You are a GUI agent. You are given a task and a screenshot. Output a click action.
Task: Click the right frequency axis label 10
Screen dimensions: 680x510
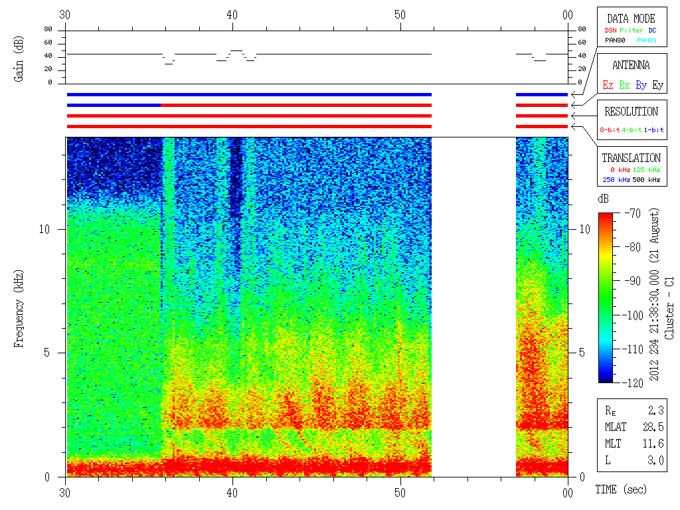coord(584,229)
